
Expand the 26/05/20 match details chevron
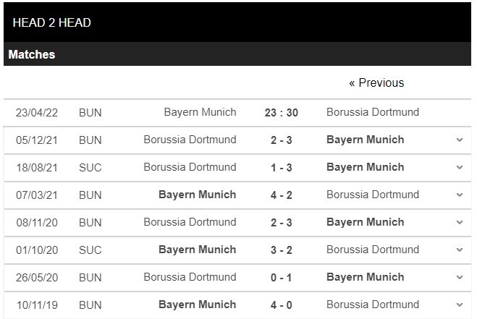pos(460,277)
